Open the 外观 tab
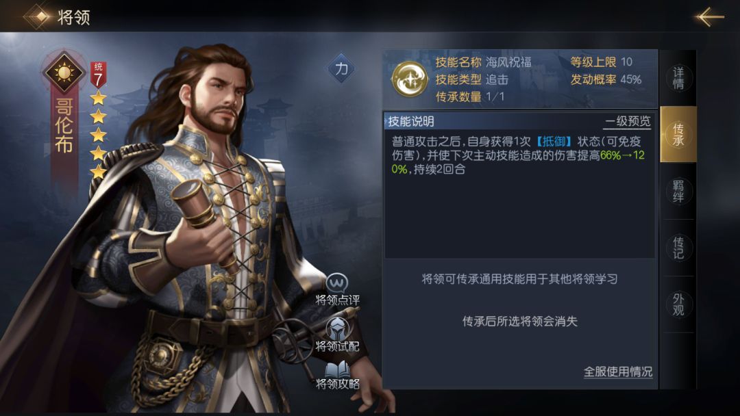 pyautogui.click(x=678, y=304)
